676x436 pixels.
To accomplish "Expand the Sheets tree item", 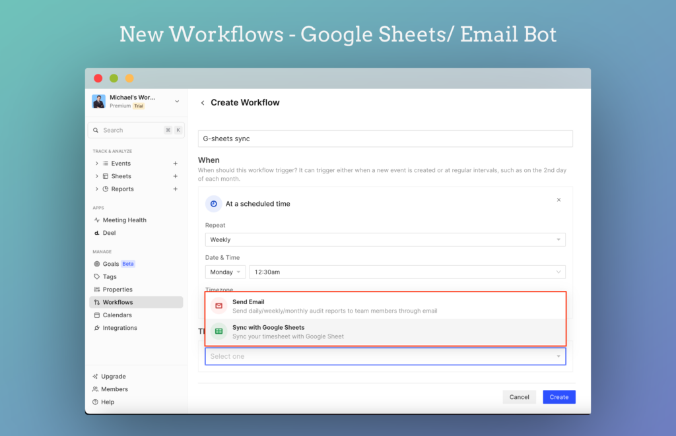I will (96, 176).
